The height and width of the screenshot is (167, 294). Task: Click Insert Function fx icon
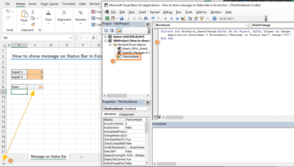[93, 38]
